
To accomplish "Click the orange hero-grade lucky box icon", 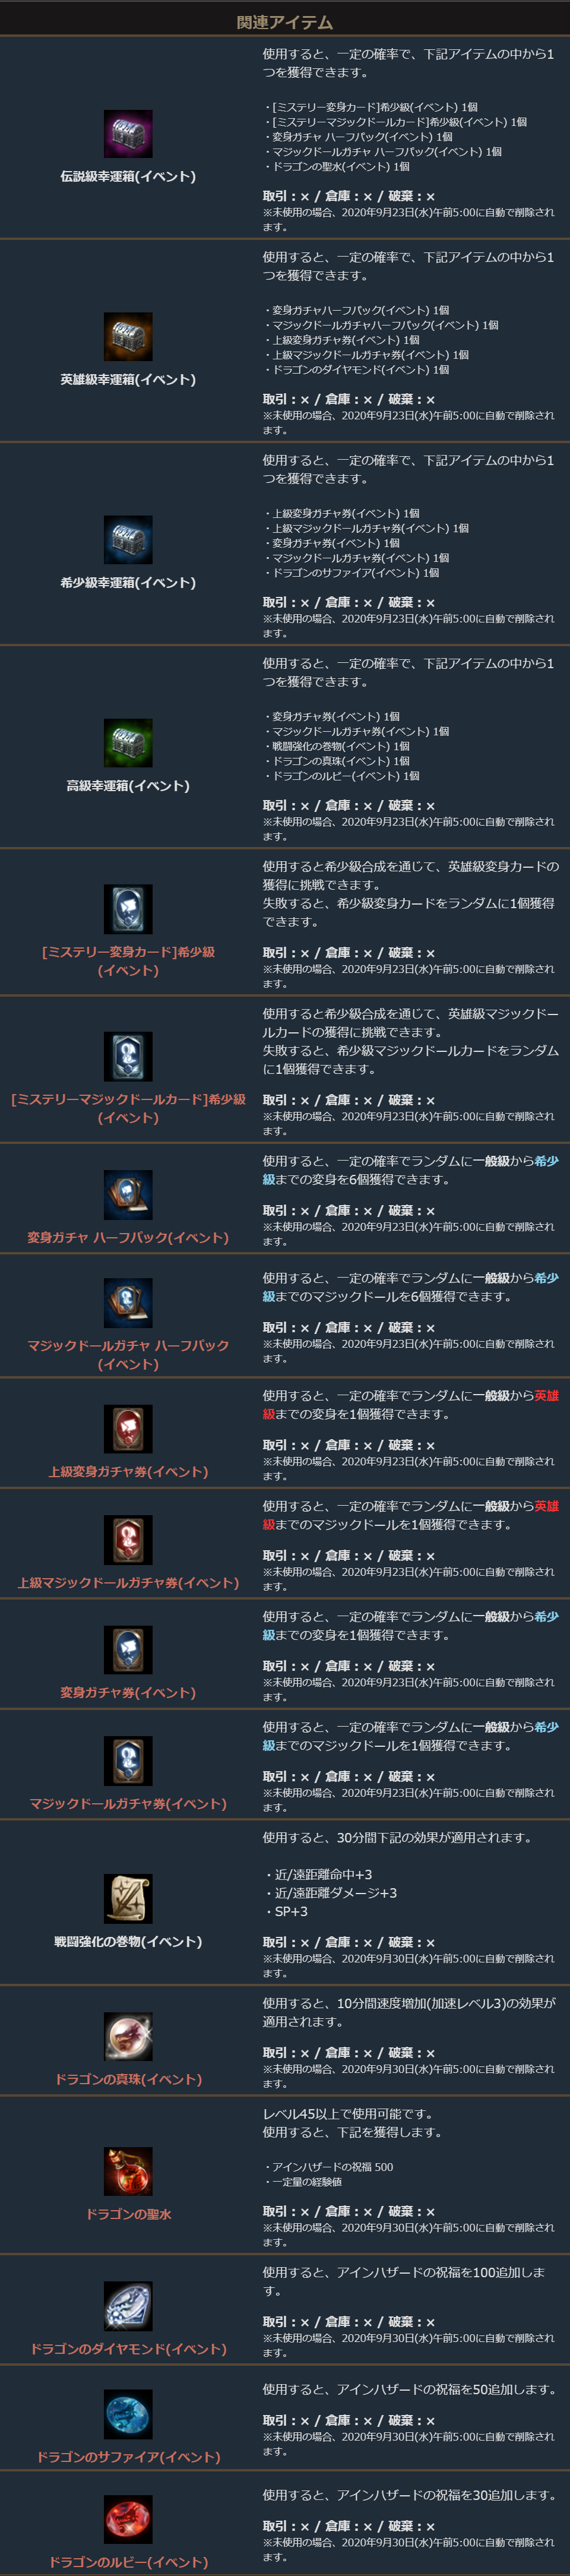I will (x=128, y=337).
